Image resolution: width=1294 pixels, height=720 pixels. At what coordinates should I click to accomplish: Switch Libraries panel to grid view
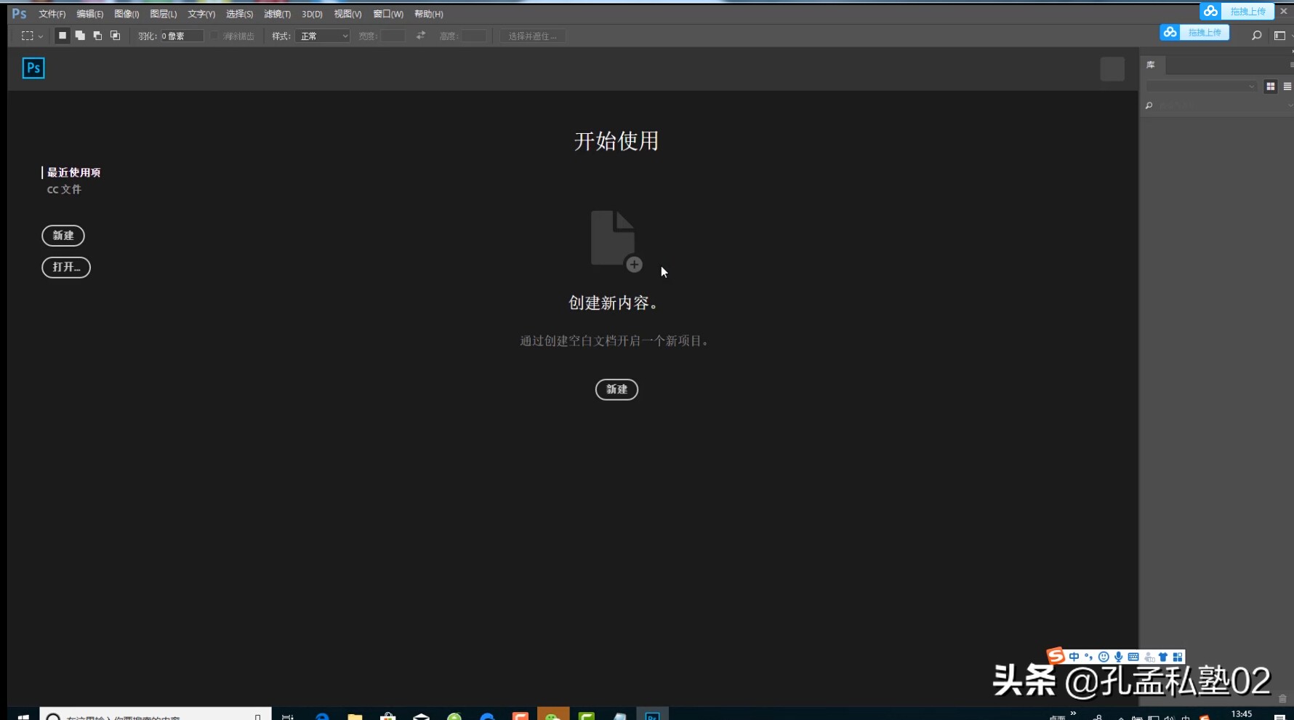pos(1270,86)
